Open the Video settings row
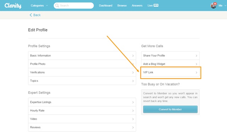Viewport: 227px width, 132px height. coord(82,119)
